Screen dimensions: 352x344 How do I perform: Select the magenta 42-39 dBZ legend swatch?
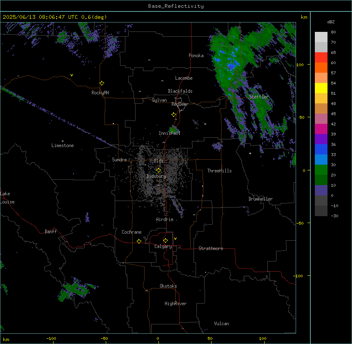(321, 129)
